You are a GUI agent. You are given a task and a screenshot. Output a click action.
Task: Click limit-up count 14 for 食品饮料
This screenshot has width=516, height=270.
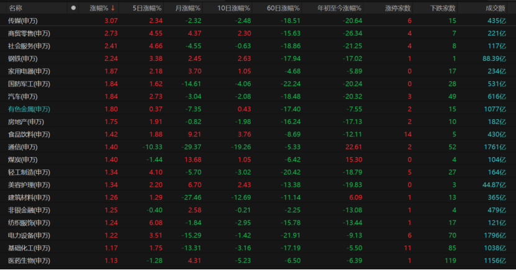tap(408, 134)
